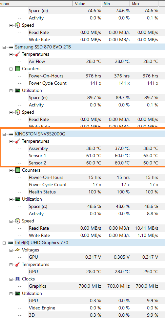Image resolution: width=165 pixels, height=318 pixels.
Task: Click the gauge Speed icon under KINGSTON drive
Action: tap(18, 221)
